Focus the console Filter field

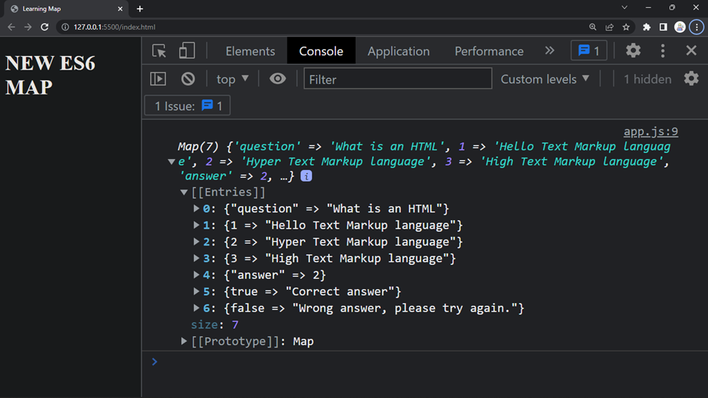click(x=397, y=78)
